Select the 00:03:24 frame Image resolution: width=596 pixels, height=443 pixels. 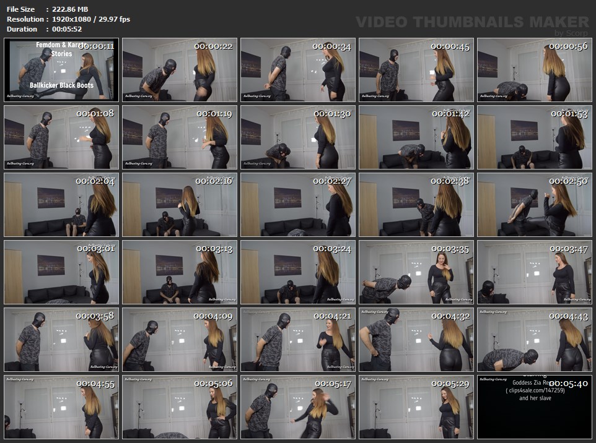coord(298,272)
